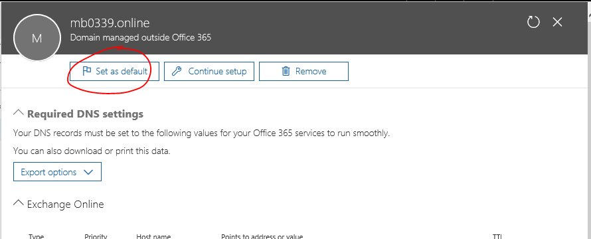The height and width of the screenshot is (239, 591).
Task: Click the Priority column header
Action: [x=96, y=236]
